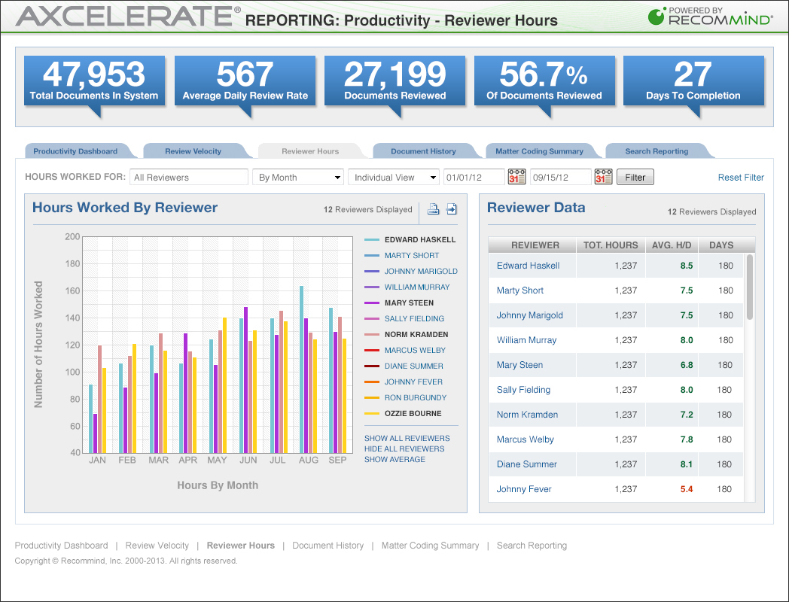
Task: Click Ron Burgundy's orange legend color swatch
Action: point(372,398)
